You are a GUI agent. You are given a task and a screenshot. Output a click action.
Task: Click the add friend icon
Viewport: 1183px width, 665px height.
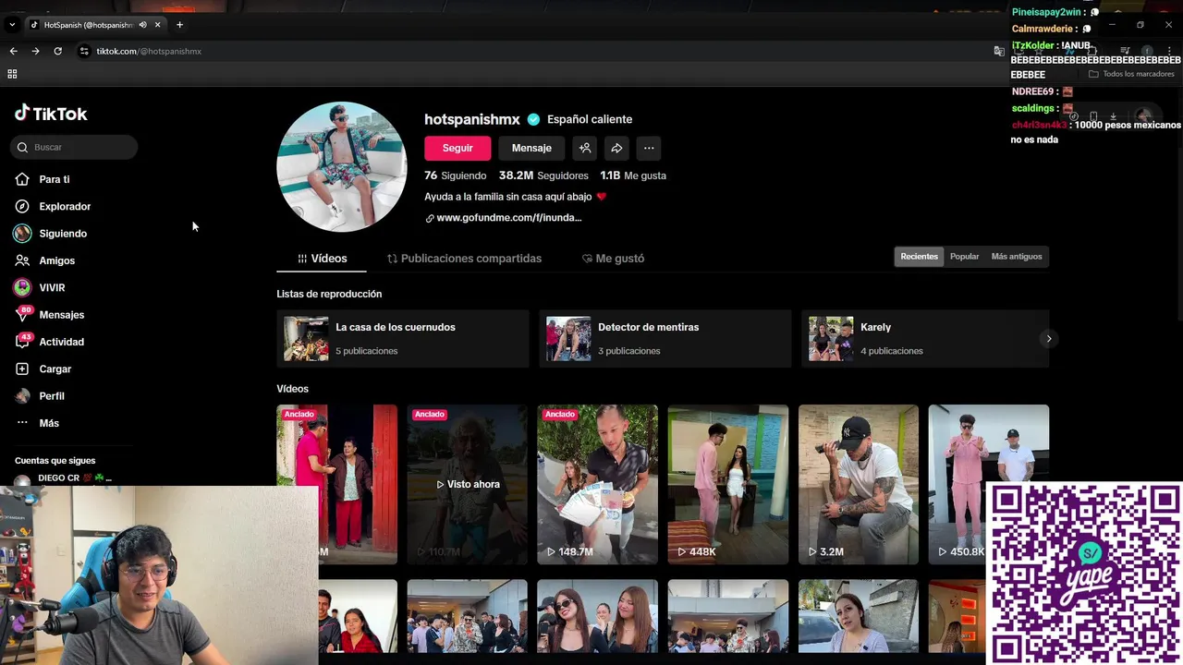pyautogui.click(x=585, y=148)
